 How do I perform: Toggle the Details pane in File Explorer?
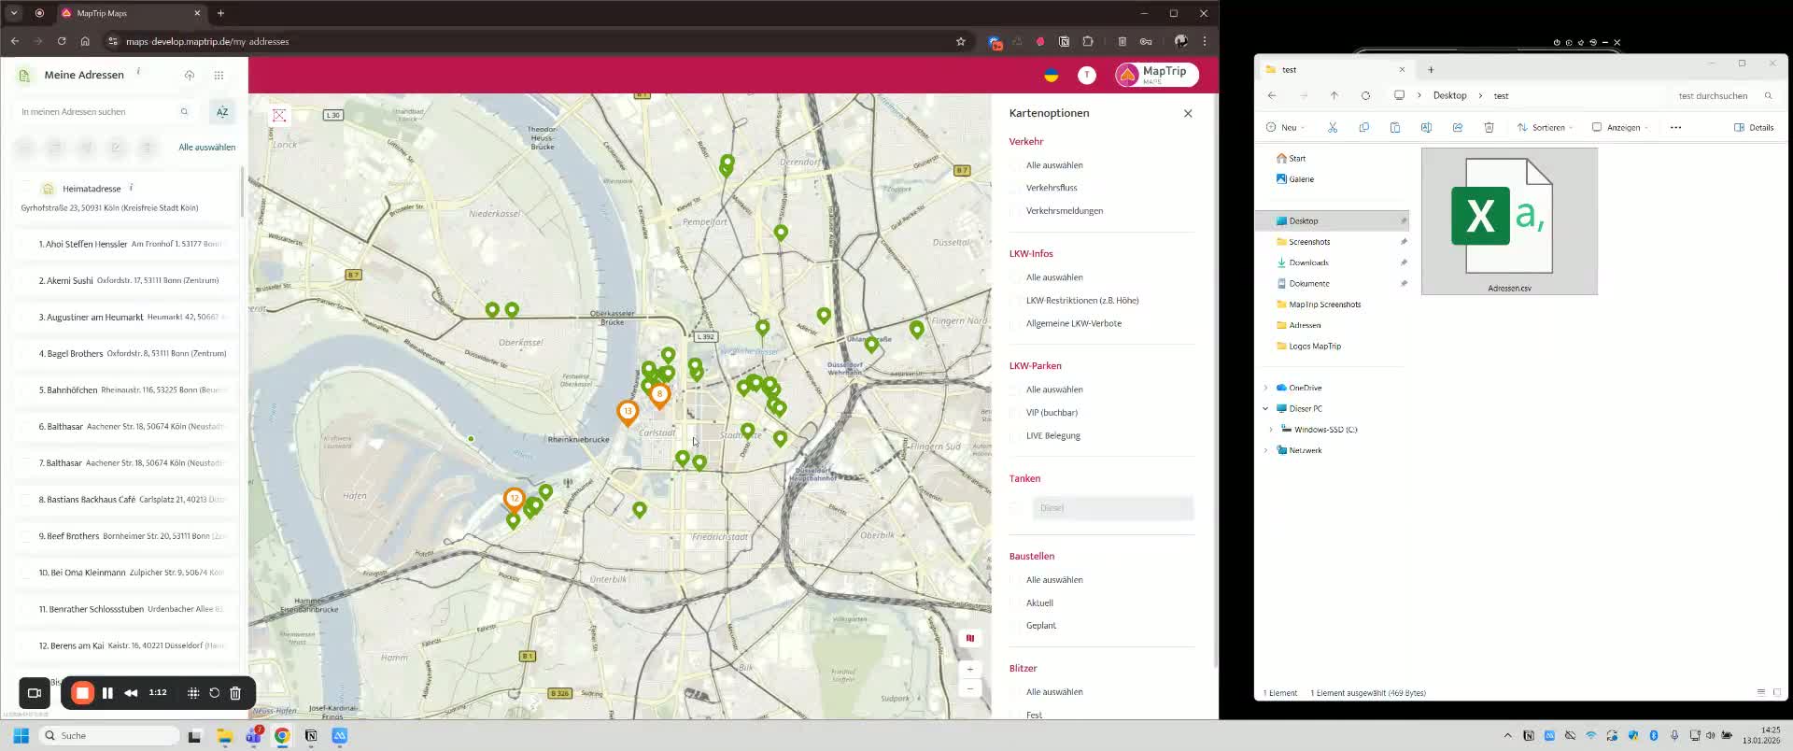coord(1754,127)
